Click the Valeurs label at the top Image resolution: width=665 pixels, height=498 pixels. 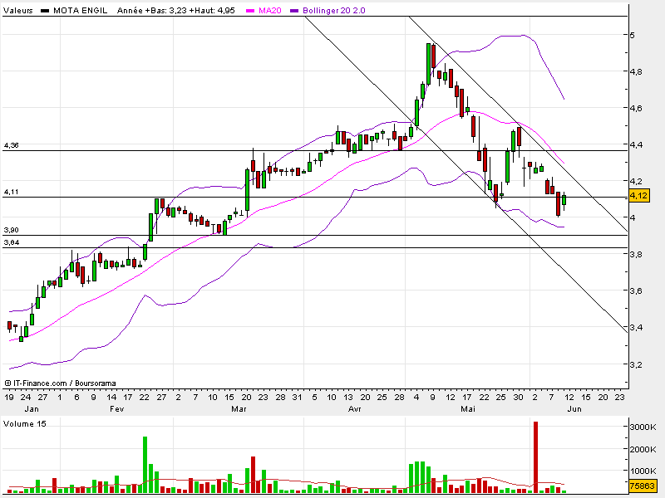[18, 11]
